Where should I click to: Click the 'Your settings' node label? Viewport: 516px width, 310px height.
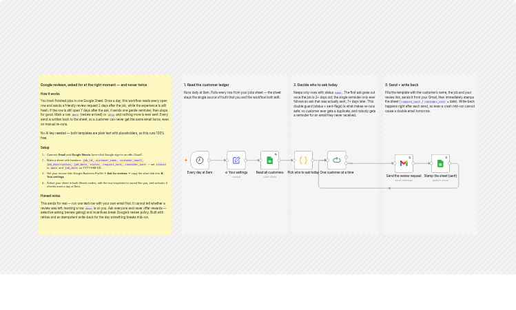[x=236, y=172]
